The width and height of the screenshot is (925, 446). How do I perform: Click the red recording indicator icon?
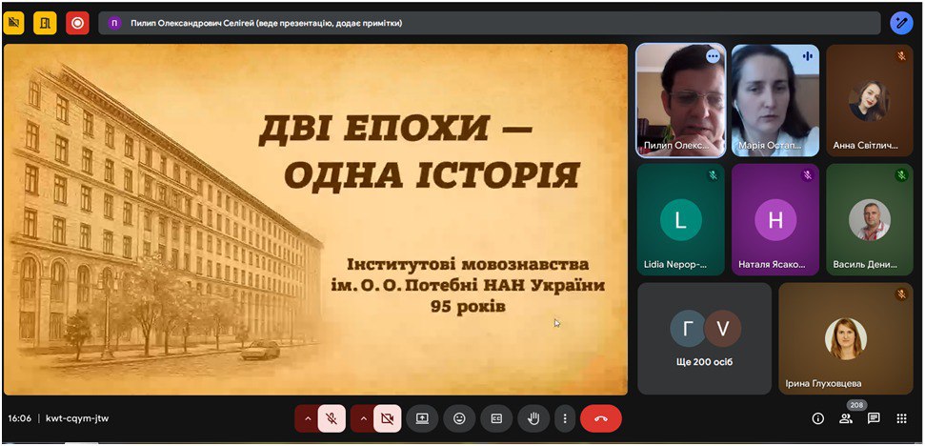pos(77,23)
